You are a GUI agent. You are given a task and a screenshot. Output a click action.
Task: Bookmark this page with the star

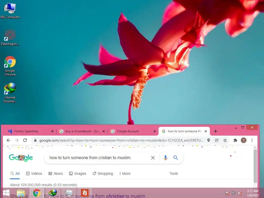point(225,140)
